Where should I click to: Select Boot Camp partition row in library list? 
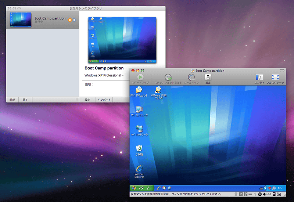click(43, 20)
